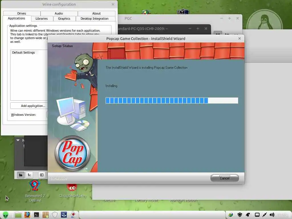292x219 pixels.
Task: Click the green show-desktop icon in the panel
Action: point(18,215)
